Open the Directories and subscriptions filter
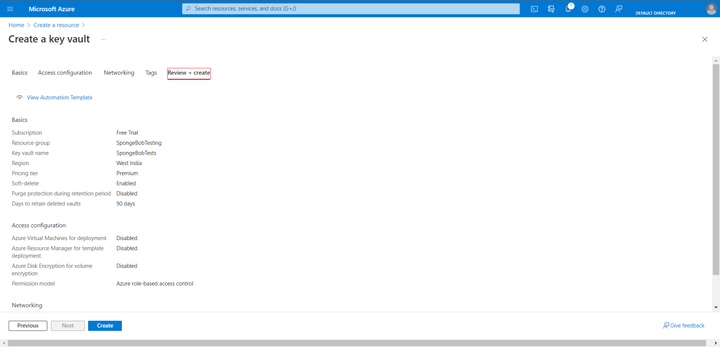 [x=551, y=9]
